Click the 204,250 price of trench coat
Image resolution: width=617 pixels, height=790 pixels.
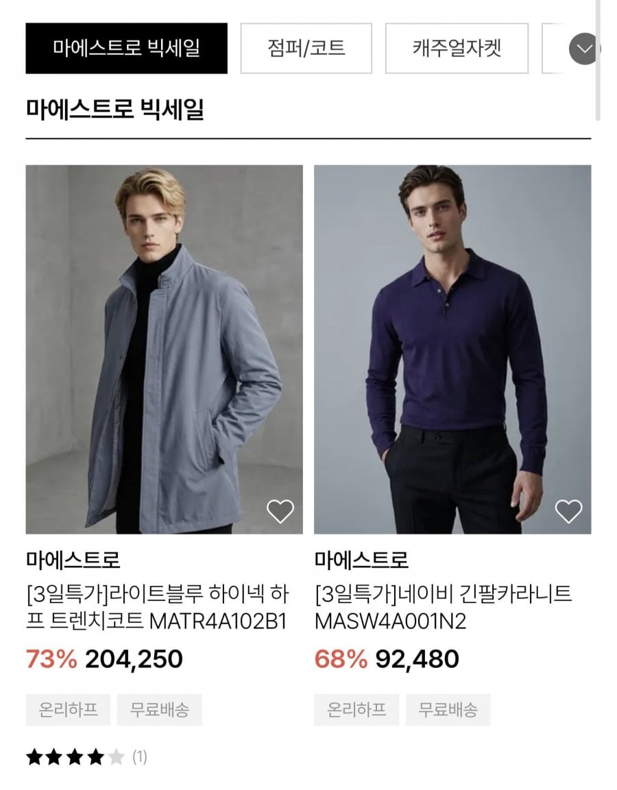point(134,659)
